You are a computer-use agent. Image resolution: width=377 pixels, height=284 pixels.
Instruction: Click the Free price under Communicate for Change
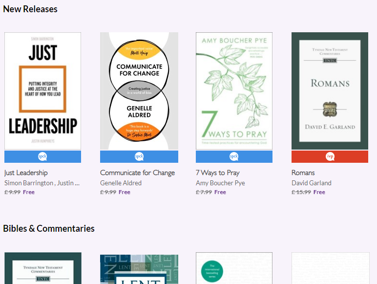click(125, 192)
